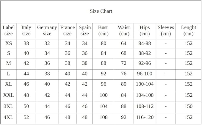Select the Spain size header cell
The width and height of the screenshot is (202, 125).
(85, 30)
